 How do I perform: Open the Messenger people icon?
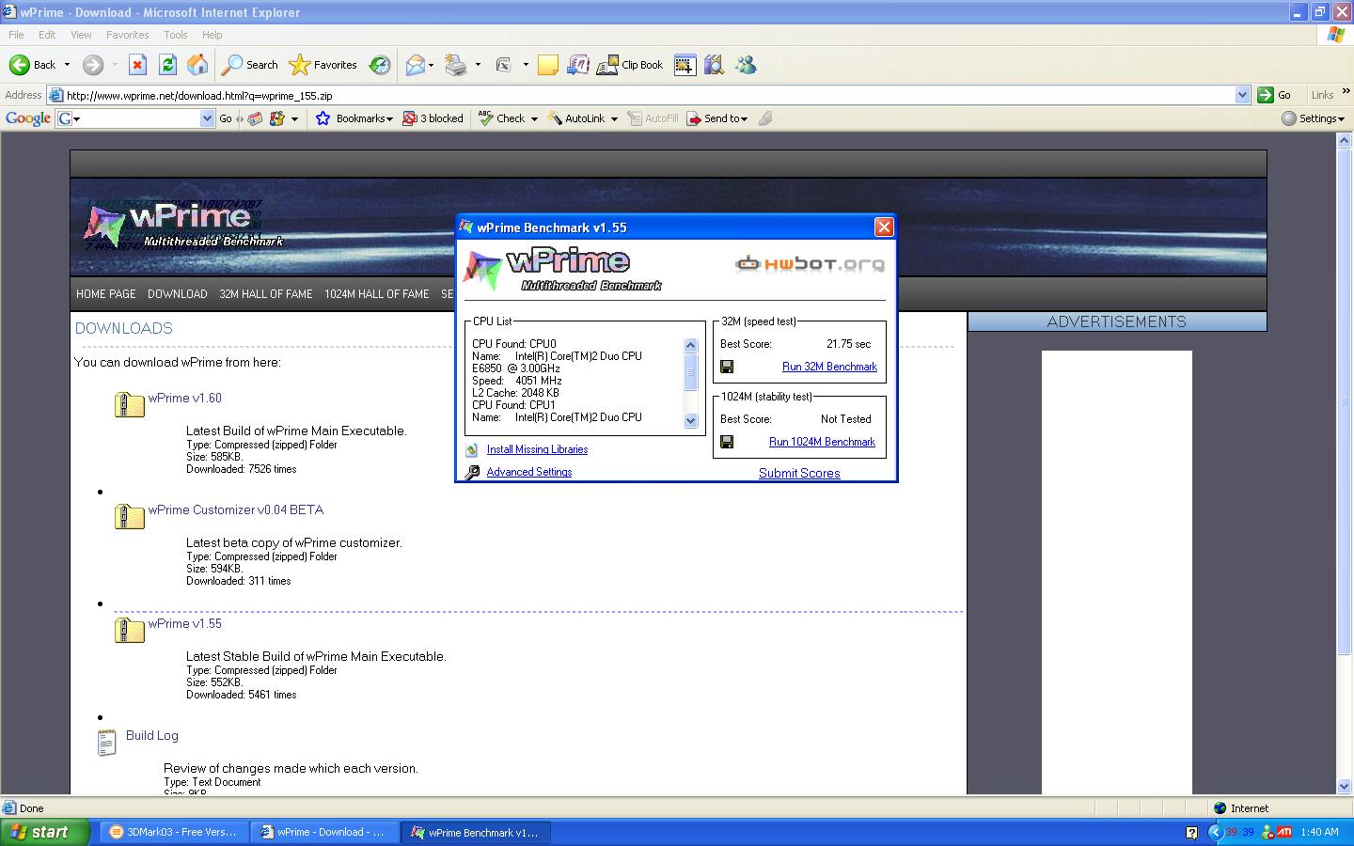point(747,65)
